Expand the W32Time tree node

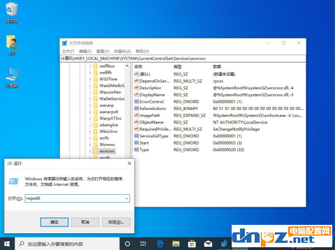90,79
